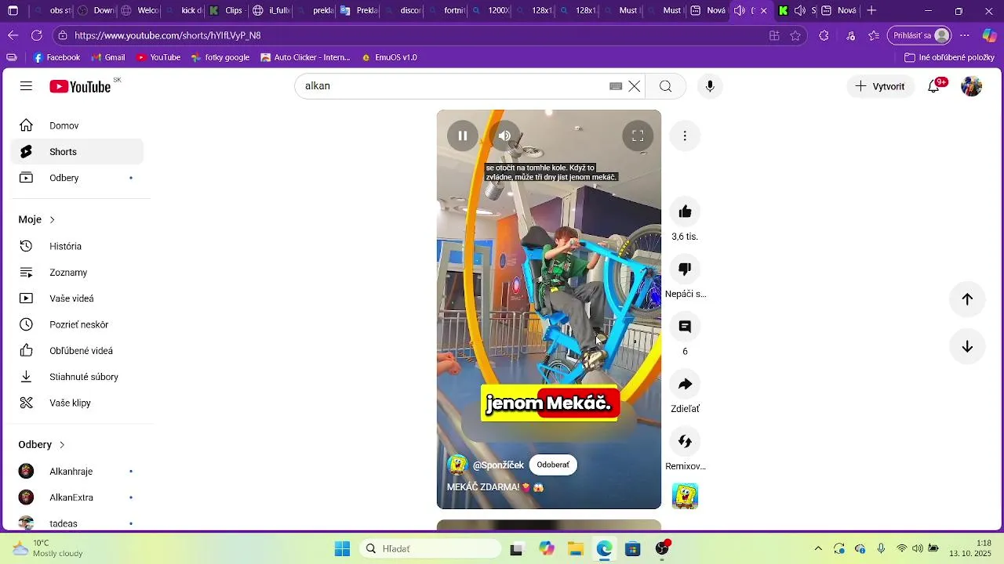Switch to the Clips browser tab
This screenshot has width=1004, height=564.
click(x=226, y=11)
